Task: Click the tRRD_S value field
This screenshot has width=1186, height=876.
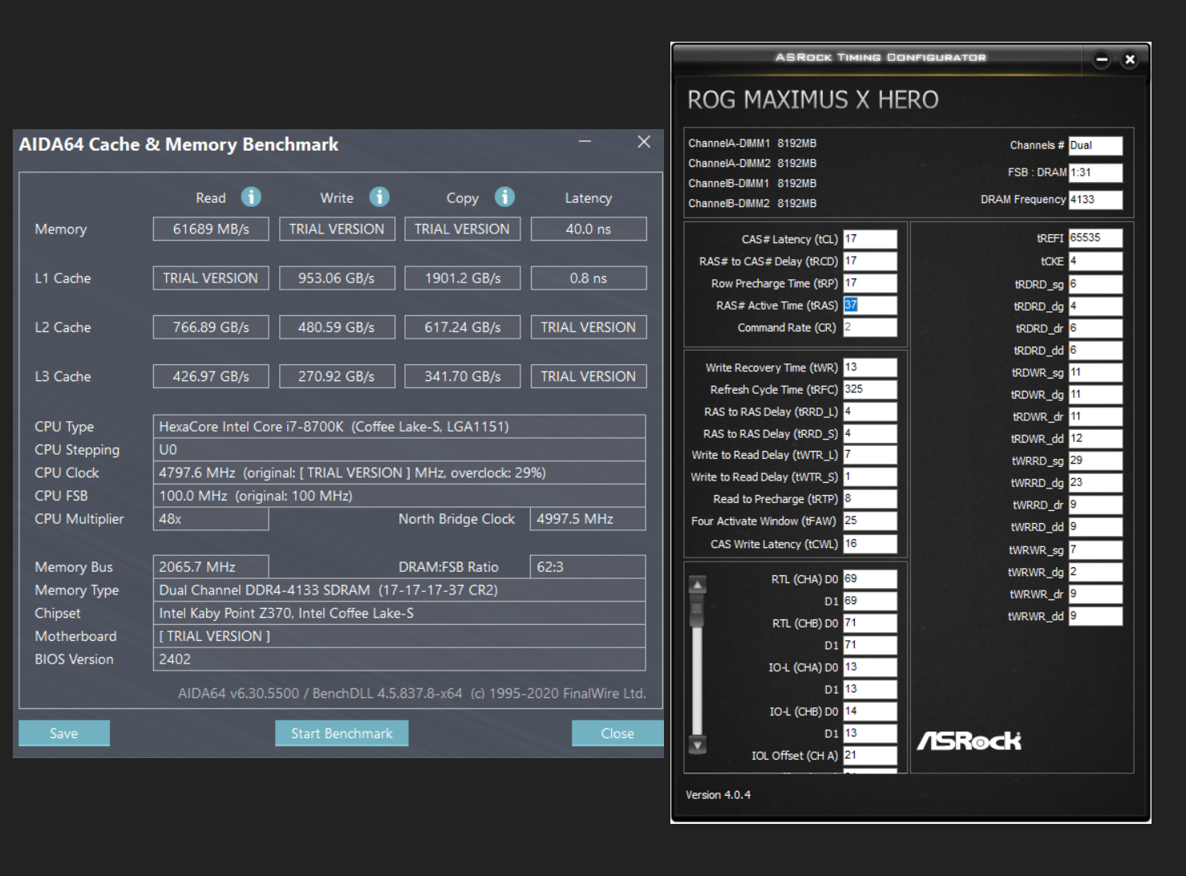Action: point(870,434)
